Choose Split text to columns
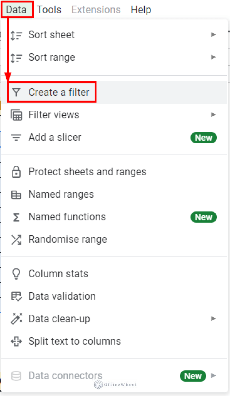Viewport: 230px width, 396px height. click(x=74, y=341)
